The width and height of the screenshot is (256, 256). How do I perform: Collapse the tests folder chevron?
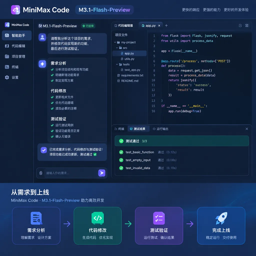pyautogui.click(x=117, y=64)
